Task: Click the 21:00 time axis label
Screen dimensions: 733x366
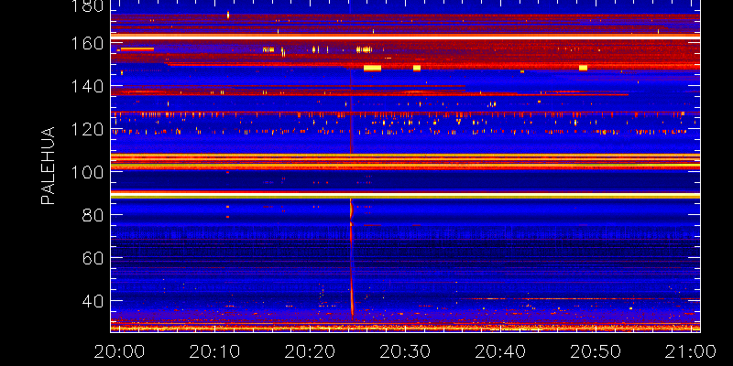Action: coord(693,351)
